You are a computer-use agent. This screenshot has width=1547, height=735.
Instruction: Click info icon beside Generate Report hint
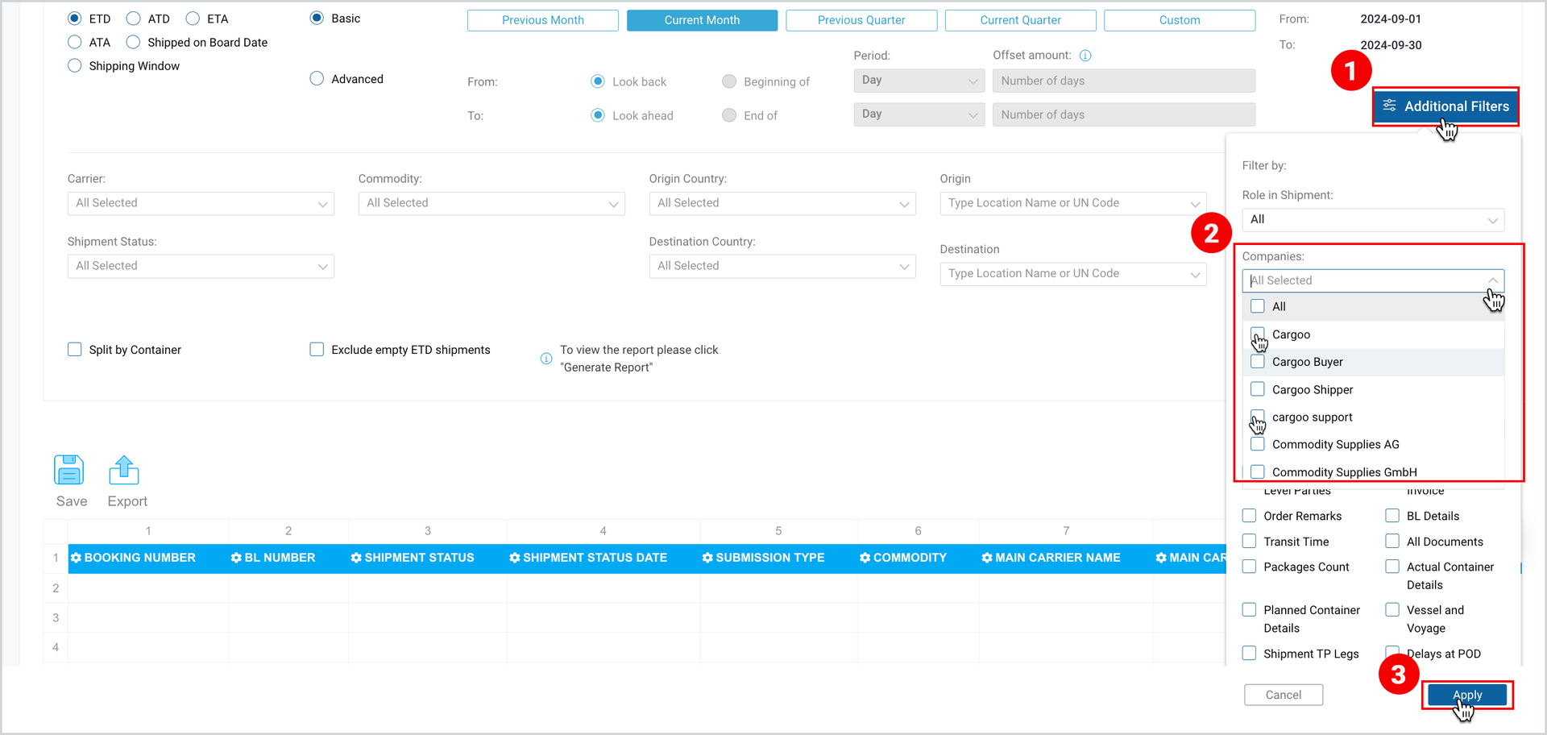(x=546, y=359)
